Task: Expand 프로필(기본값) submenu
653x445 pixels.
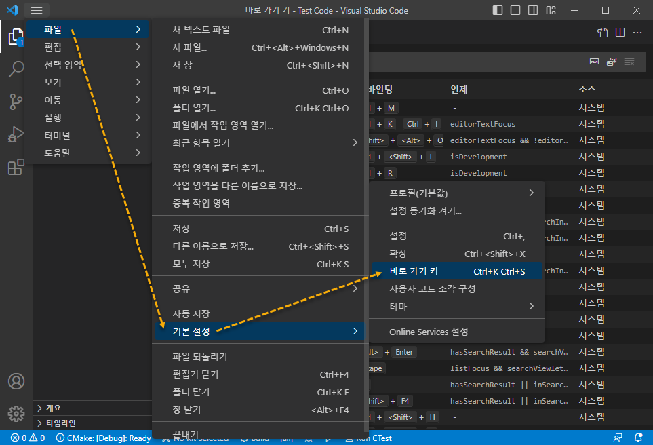Action: coord(457,193)
